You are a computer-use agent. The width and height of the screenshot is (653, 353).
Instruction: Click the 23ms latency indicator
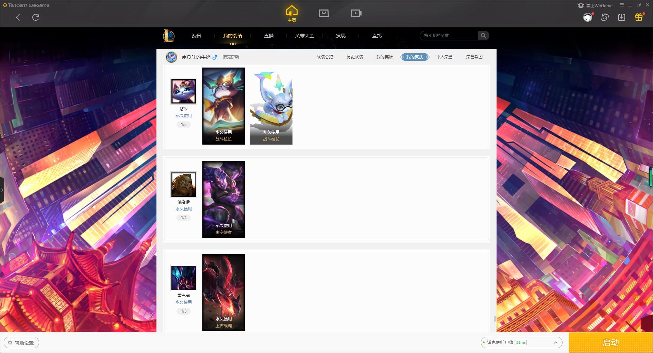(x=521, y=342)
